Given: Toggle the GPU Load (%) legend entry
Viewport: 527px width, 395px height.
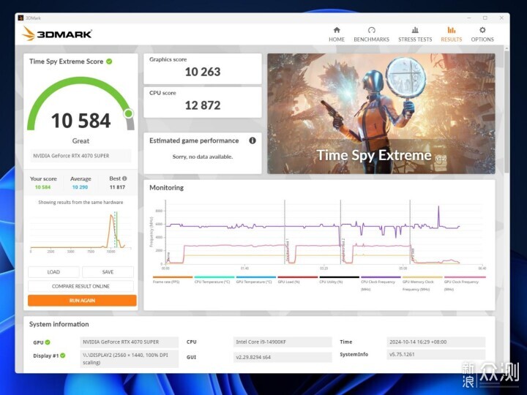Looking at the screenshot, I should [297, 280].
